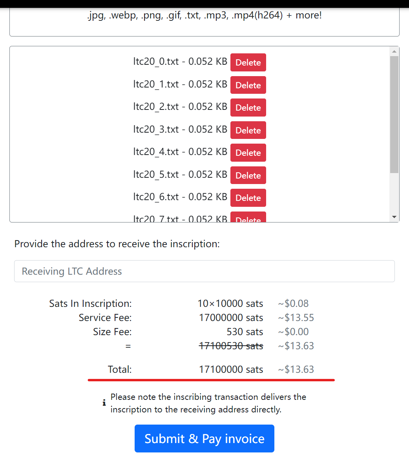Click the file list scroll-down arrow
The width and height of the screenshot is (409, 465).
(x=394, y=217)
